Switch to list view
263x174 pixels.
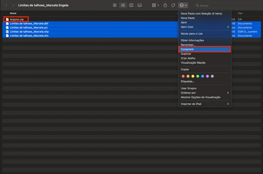tap(123, 5)
